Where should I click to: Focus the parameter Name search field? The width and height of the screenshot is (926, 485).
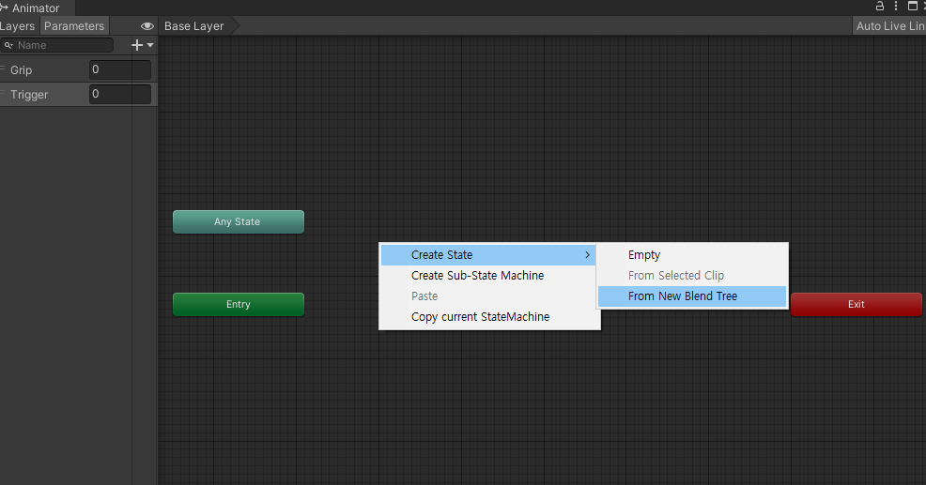coord(58,45)
